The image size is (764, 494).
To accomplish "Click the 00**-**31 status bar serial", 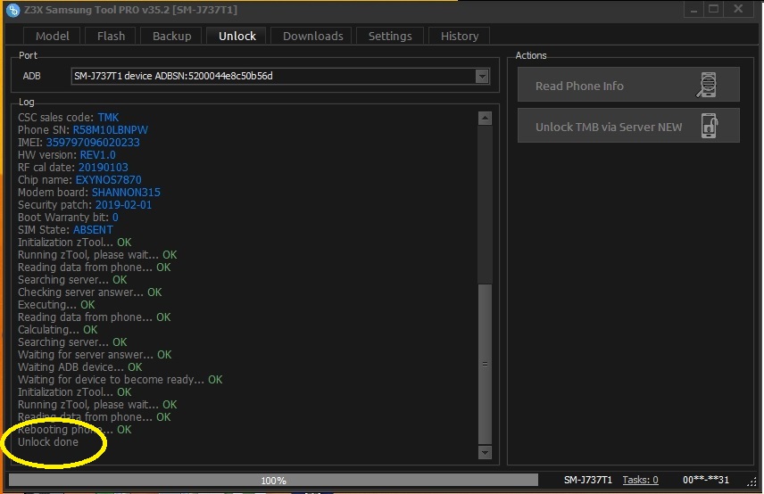I will click(x=705, y=480).
